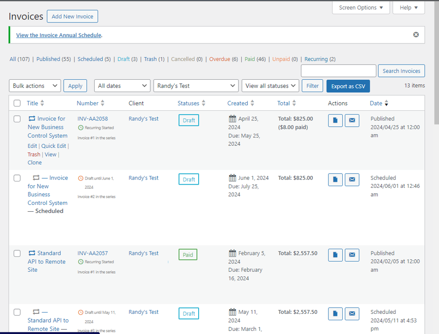Click the document icon for June 1 scheduled invoice

coord(335,180)
